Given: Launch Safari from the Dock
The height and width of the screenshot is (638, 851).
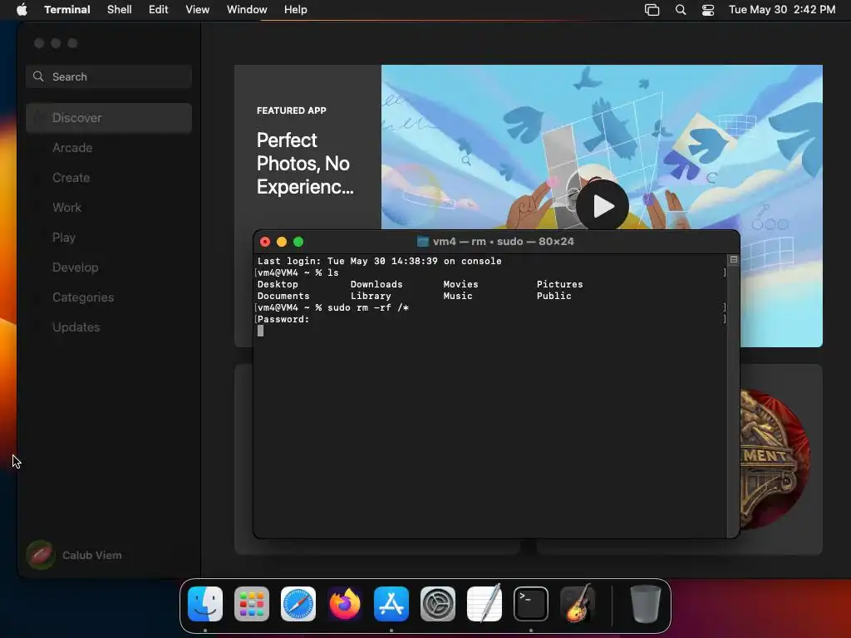Looking at the screenshot, I should click(298, 604).
